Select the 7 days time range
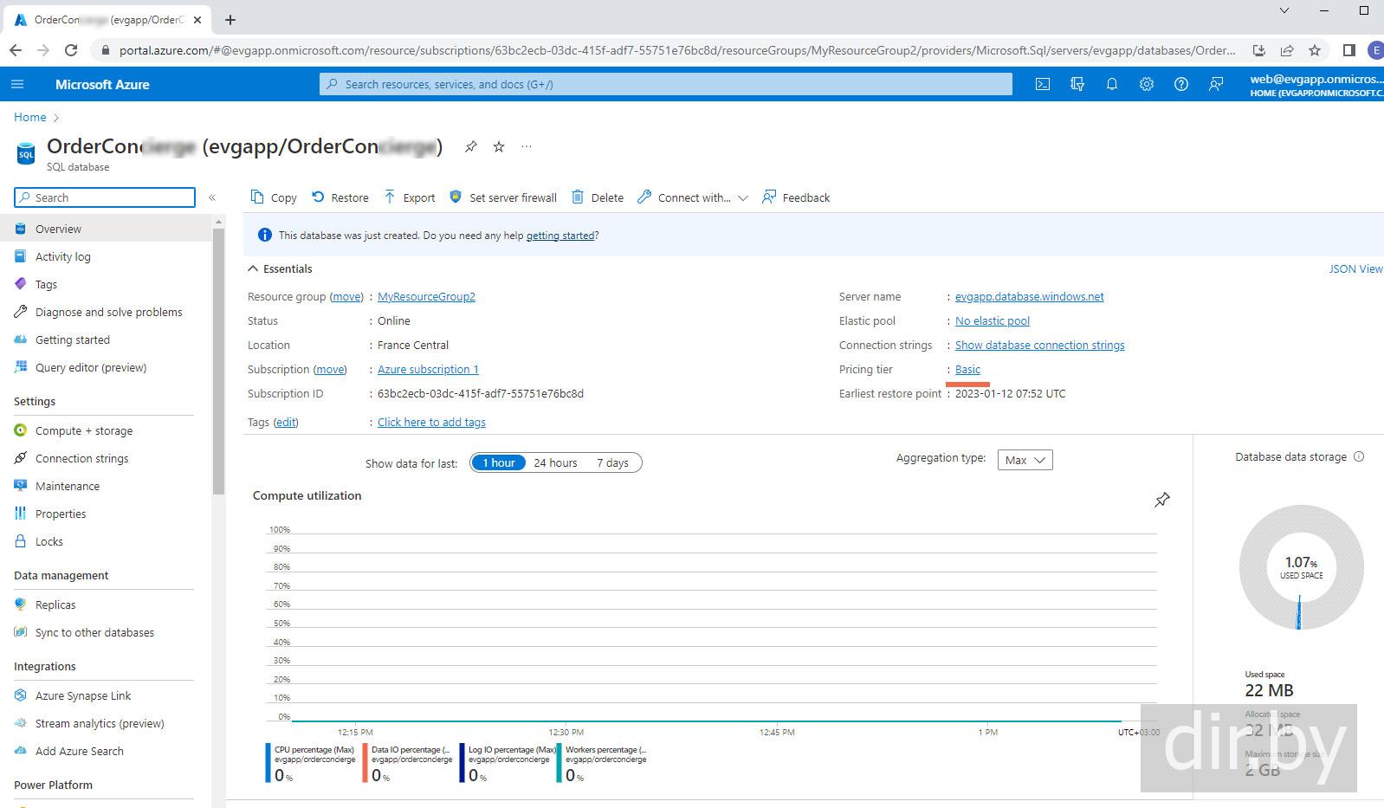Viewport: 1384px width, 808px height. (x=612, y=462)
